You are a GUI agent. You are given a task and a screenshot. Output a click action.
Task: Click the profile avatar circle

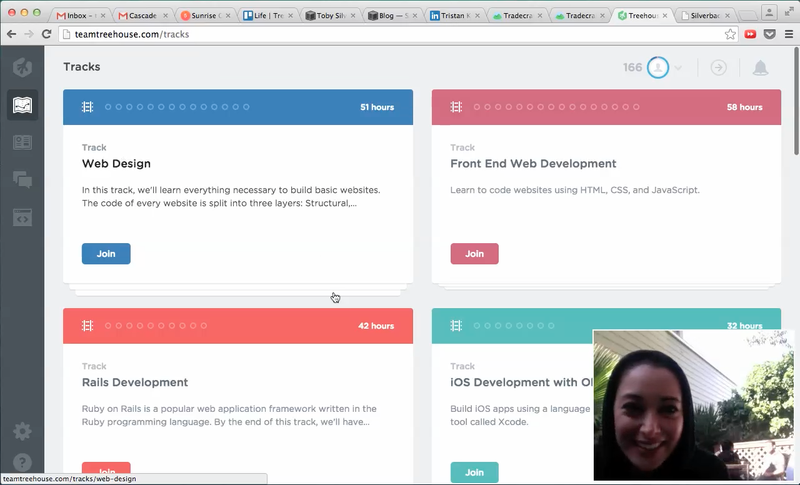pos(657,67)
